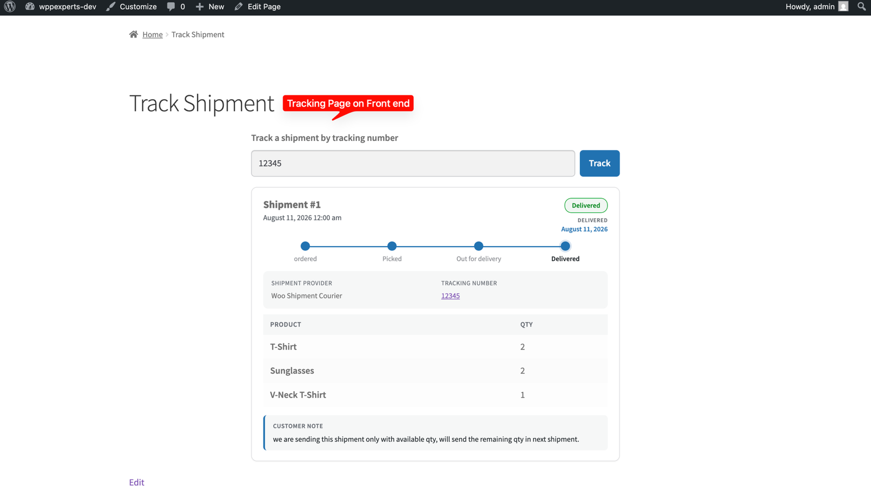871x491 pixels.
Task: Follow the Home breadcrumb link
Action: [x=152, y=34]
